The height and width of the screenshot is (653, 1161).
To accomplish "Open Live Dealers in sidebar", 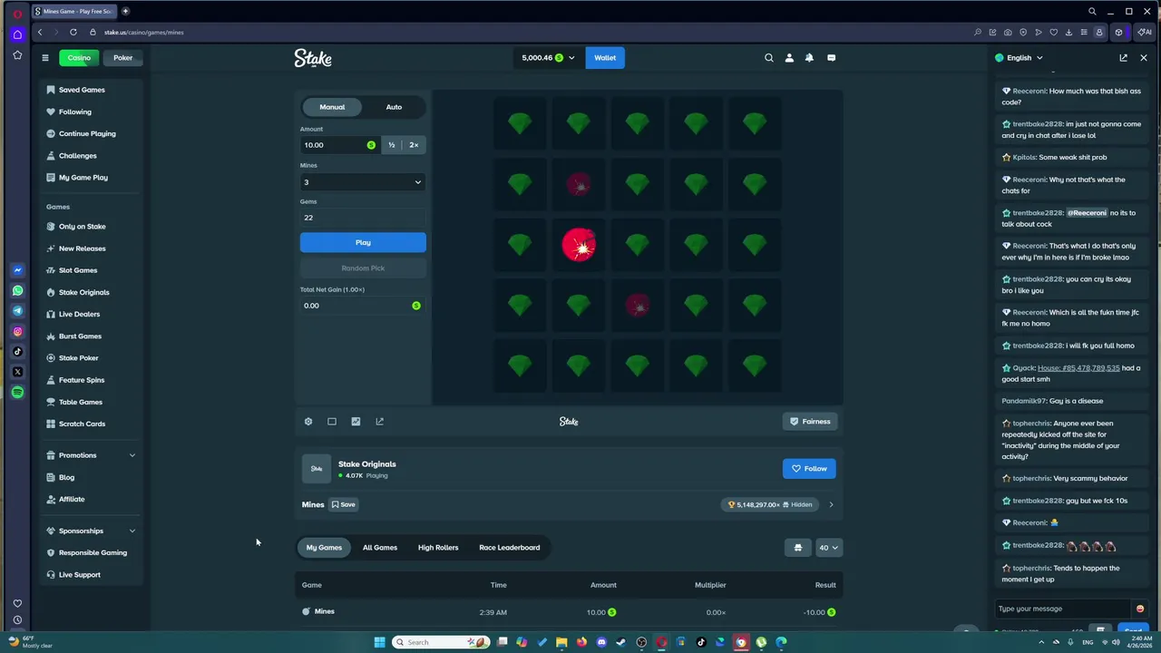I will [x=79, y=314].
